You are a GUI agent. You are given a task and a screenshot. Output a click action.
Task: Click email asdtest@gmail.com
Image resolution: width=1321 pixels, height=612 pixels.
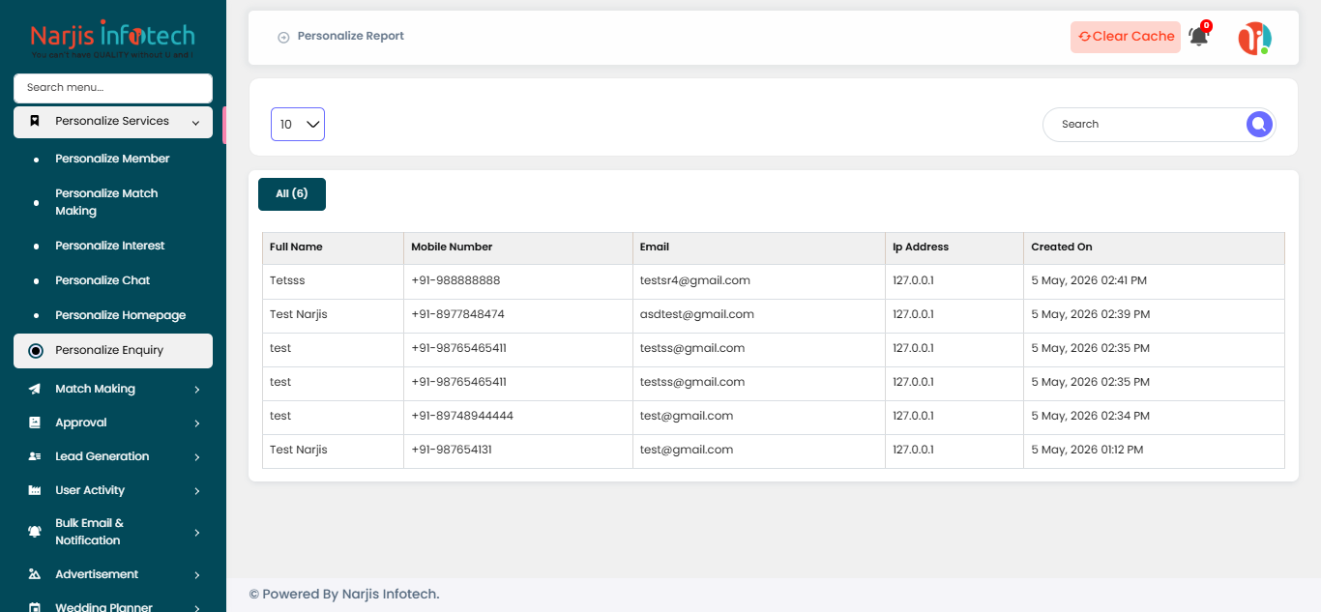tap(697, 314)
